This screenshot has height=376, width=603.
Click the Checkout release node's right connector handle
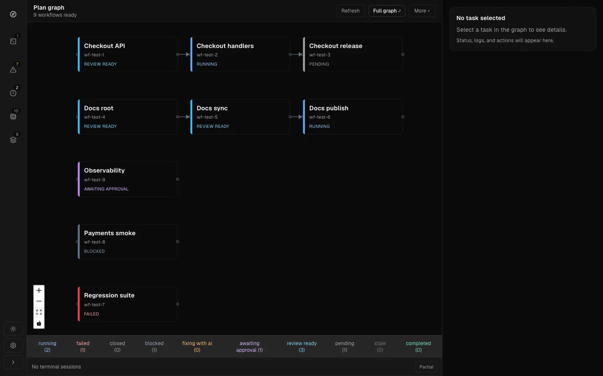(x=403, y=54)
